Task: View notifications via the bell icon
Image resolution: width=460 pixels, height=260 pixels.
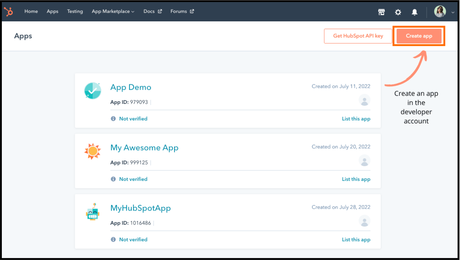Action: point(414,12)
